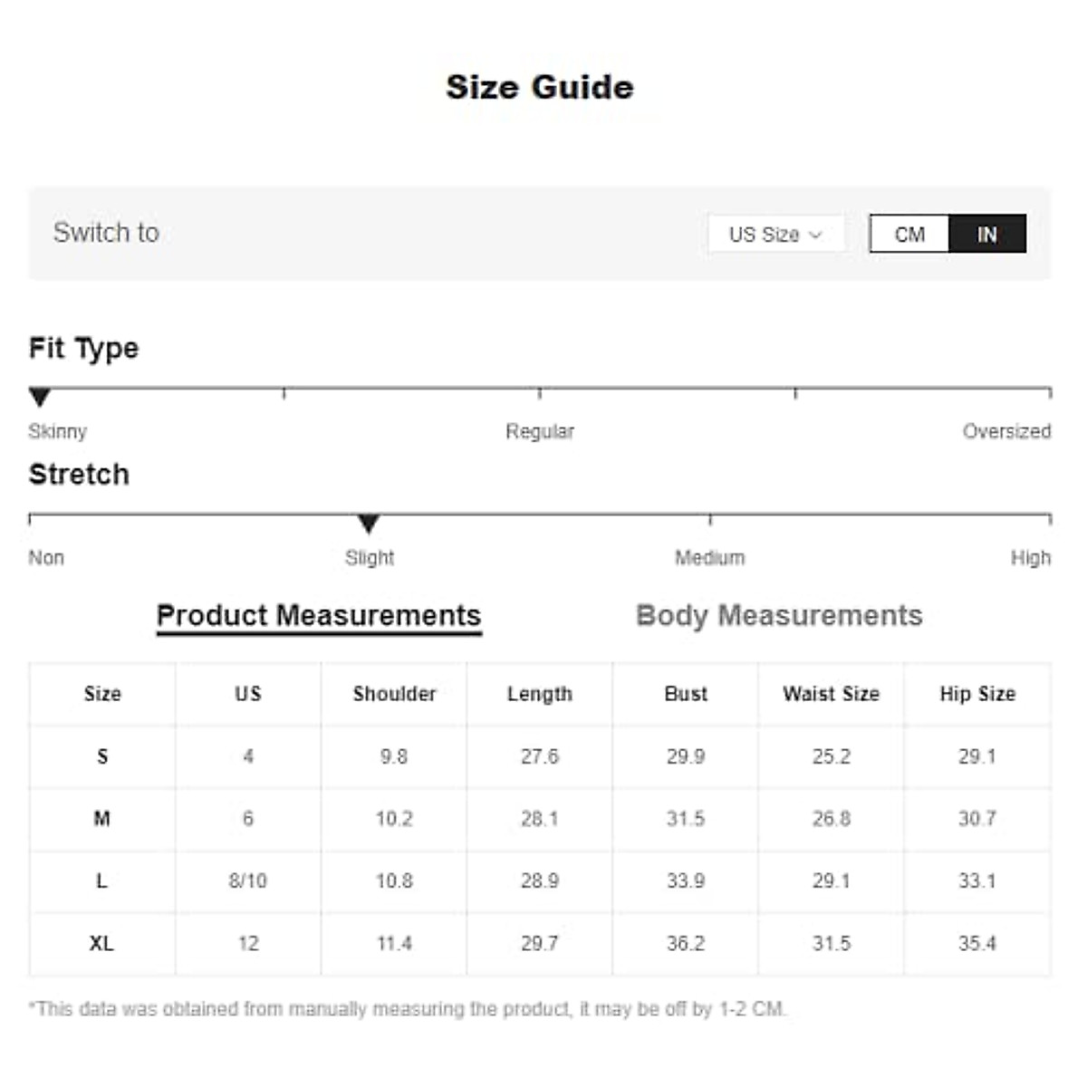Click the measurement disclaimer footnote text
The height and width of the screenshot is (1087, 1087).
409,1005
